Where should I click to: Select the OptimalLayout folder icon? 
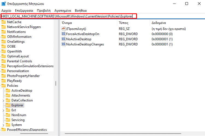click(4, 56)
